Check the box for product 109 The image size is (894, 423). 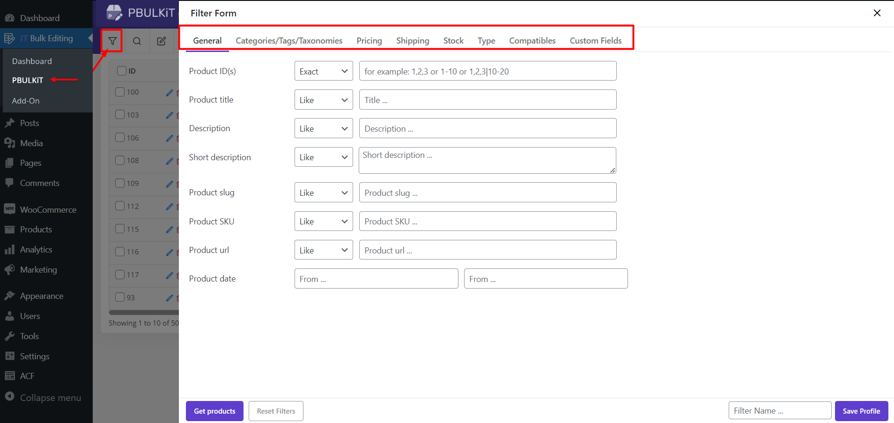pyautogui.click(x=120, y=183)
